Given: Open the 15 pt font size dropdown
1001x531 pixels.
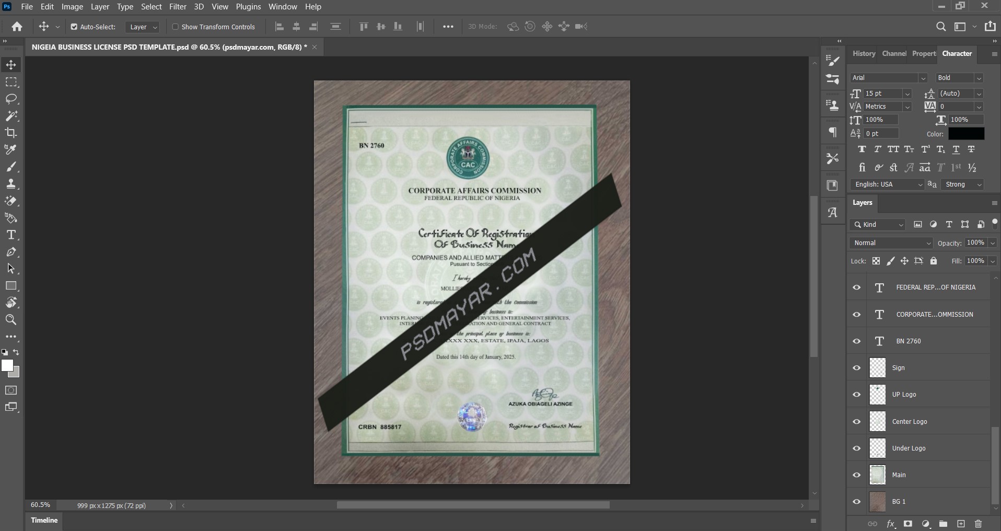Looking at the screenshot, I should (907, 94).
